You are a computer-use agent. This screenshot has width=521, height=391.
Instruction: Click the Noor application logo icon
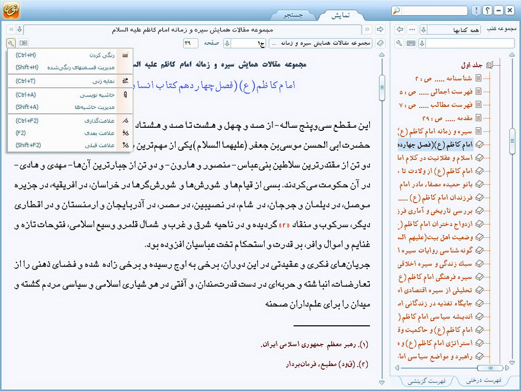click(11, 11)
